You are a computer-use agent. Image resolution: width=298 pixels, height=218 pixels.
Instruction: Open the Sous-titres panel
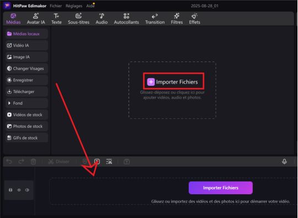[x=78, y=19]
